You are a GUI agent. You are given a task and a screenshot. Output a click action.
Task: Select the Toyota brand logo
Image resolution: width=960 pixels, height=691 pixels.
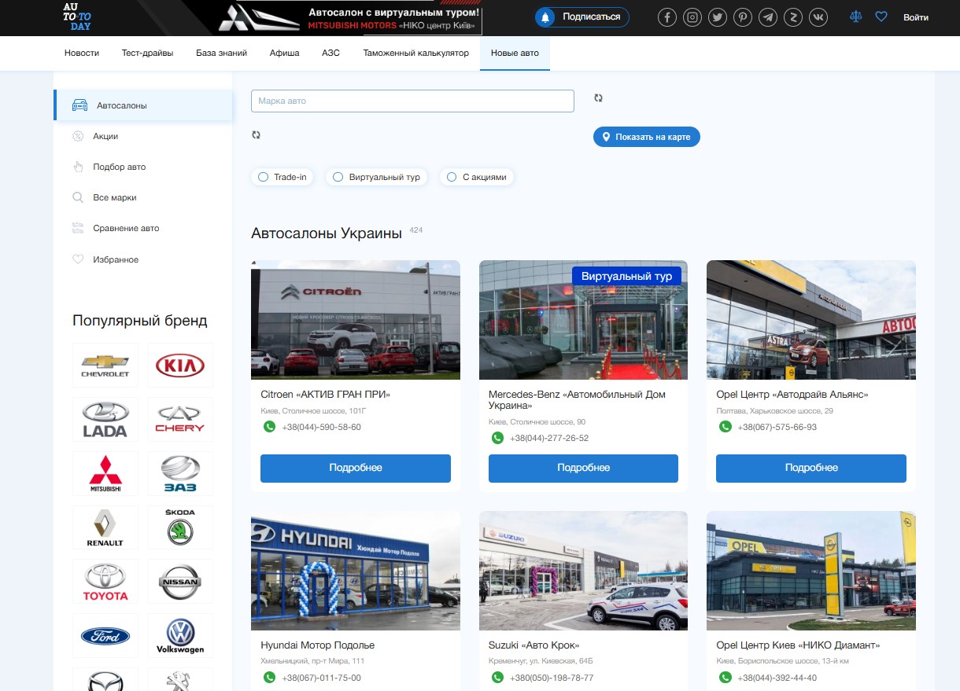point(105,582)
